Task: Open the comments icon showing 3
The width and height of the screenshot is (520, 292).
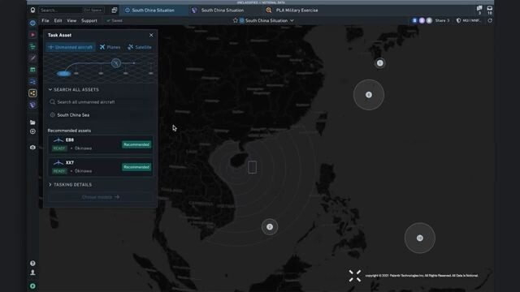Action: 479,10
